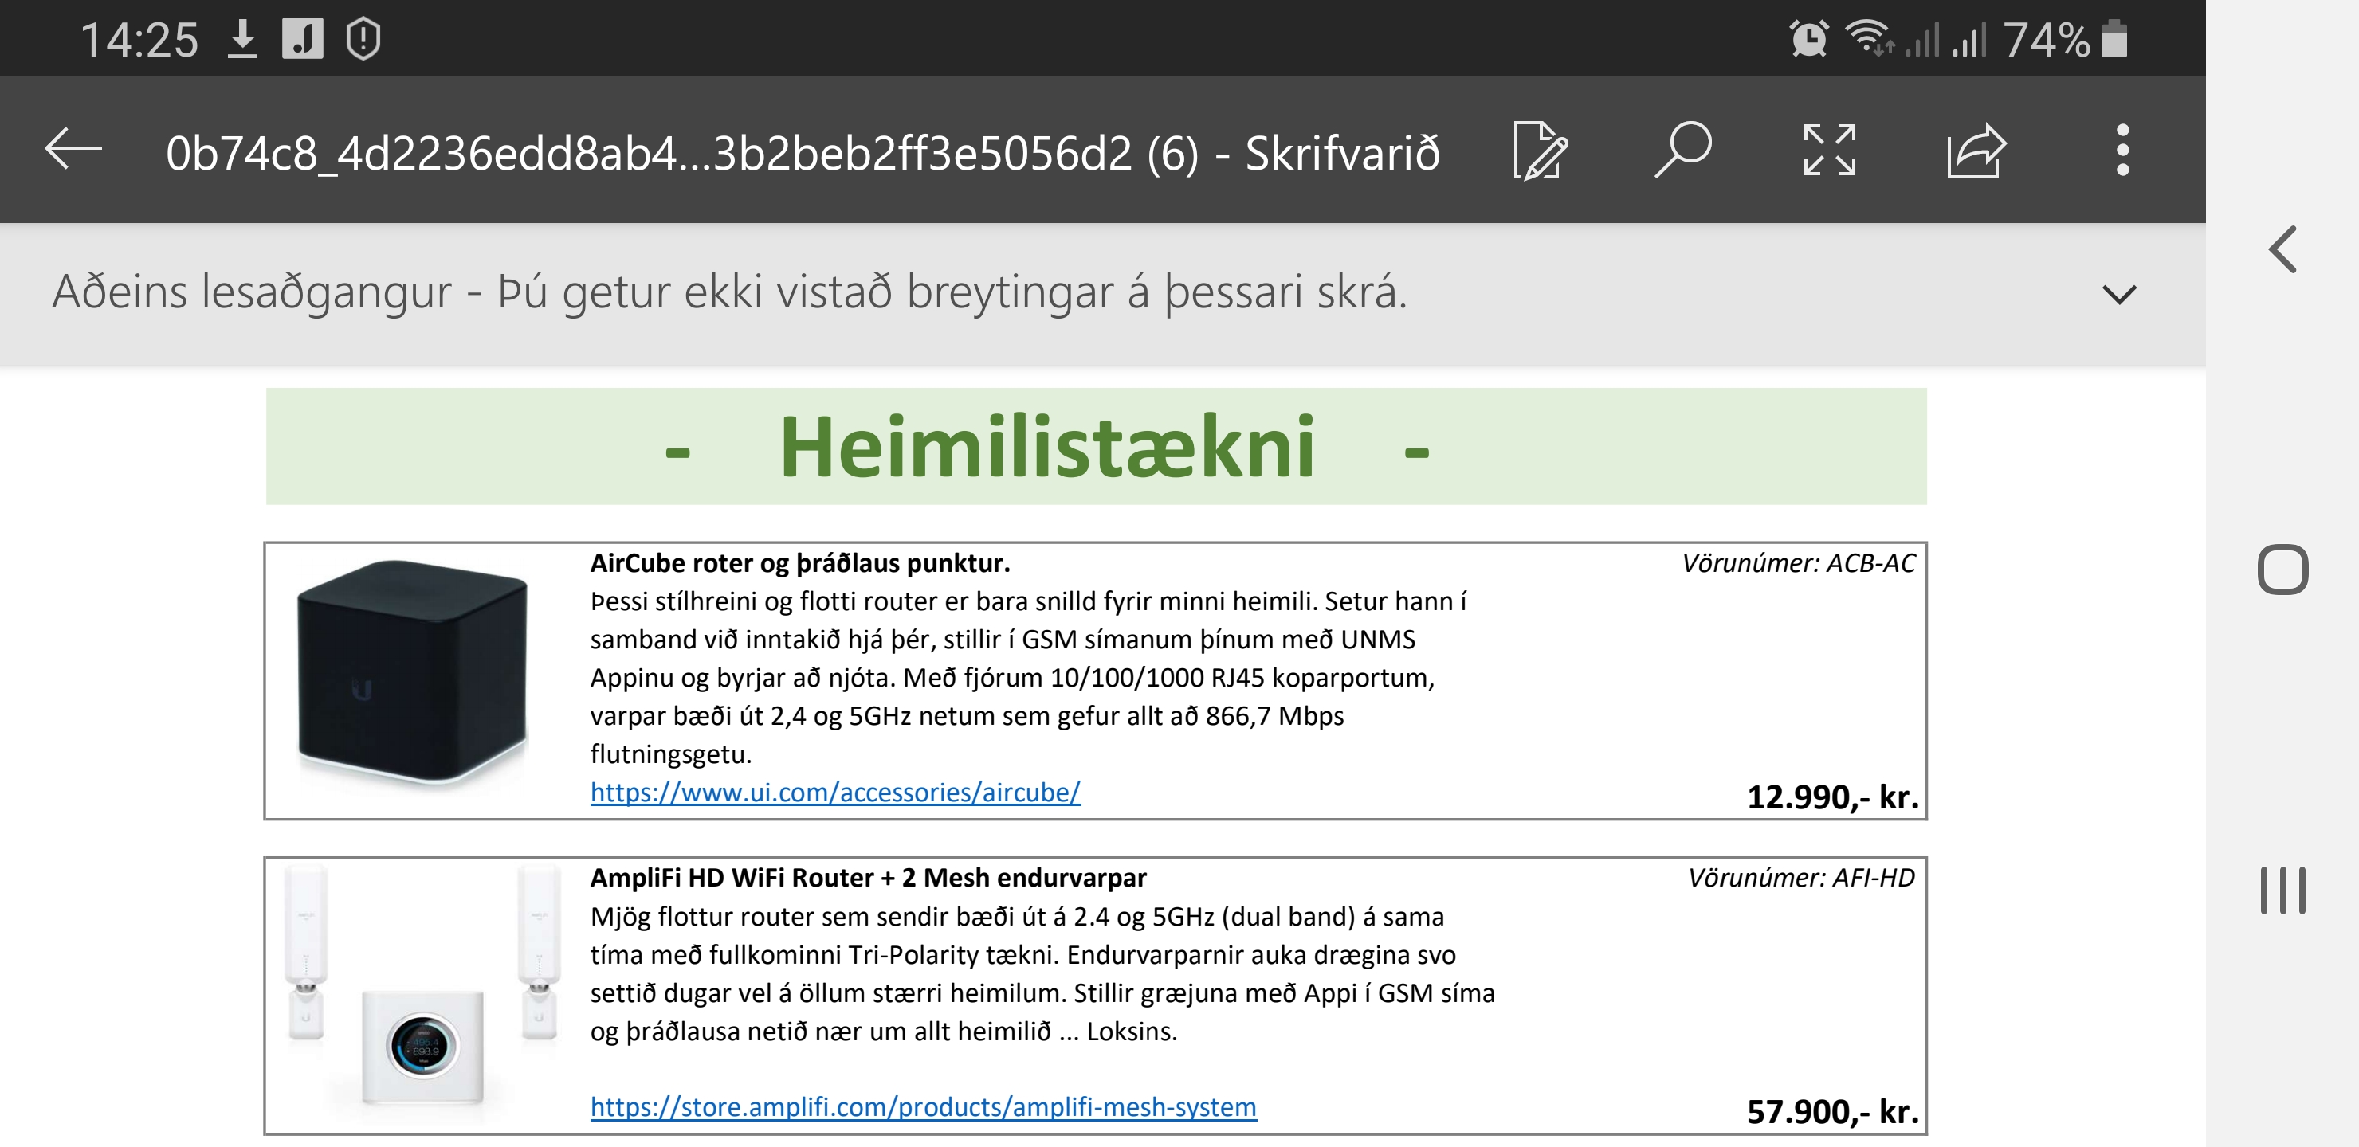Open annotation mode with the pen icon

pos(1541,152)
